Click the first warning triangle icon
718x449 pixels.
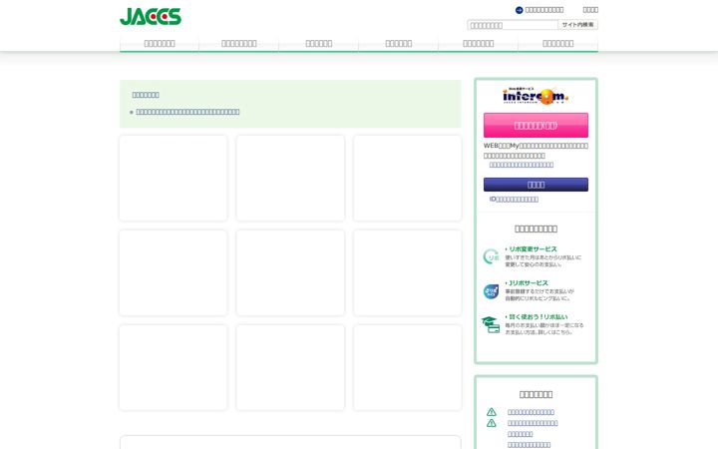[492, 412]
